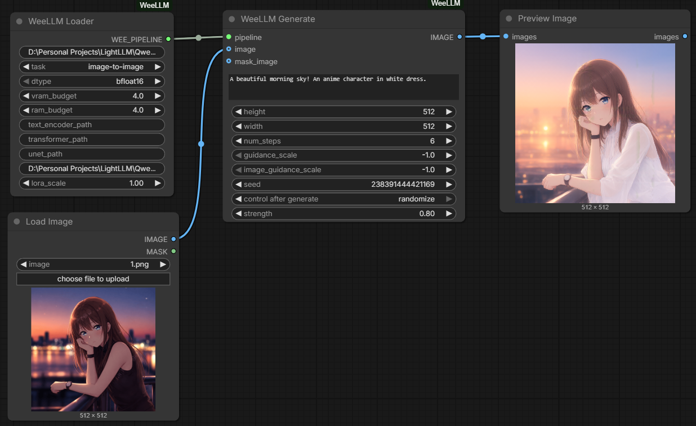Click the generated preview image thumbnail
This screenshot has height=426, width=696.
595,123
